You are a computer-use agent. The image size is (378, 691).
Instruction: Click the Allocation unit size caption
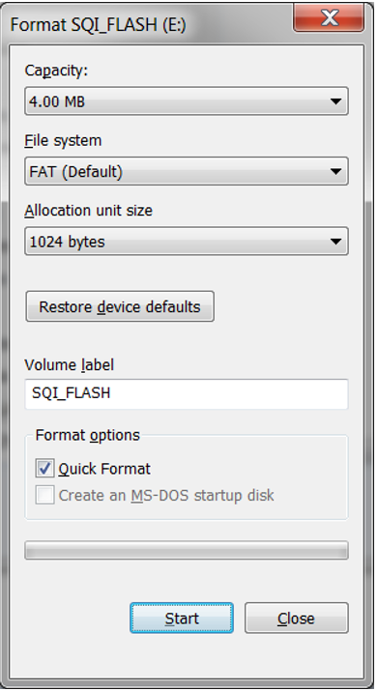[88, 211]
